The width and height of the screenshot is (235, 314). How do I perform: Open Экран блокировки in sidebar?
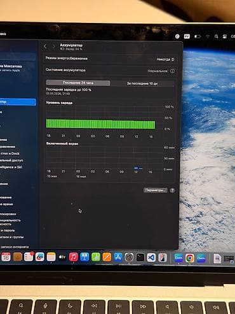pos(8,214)
